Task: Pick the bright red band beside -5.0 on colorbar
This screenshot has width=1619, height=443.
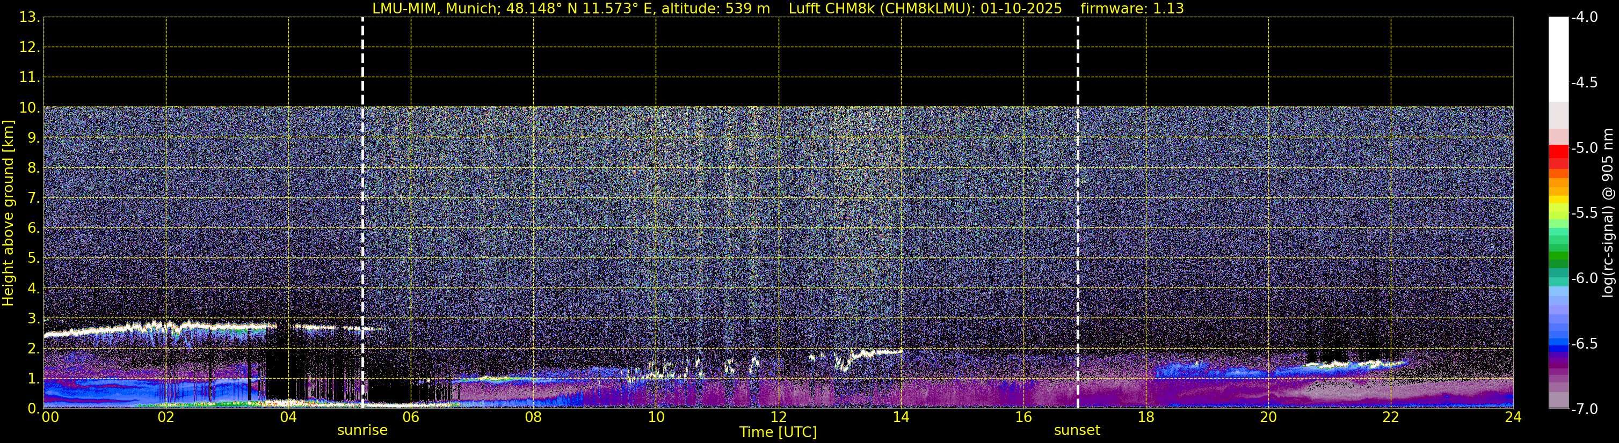Action: pos(1559,151)
